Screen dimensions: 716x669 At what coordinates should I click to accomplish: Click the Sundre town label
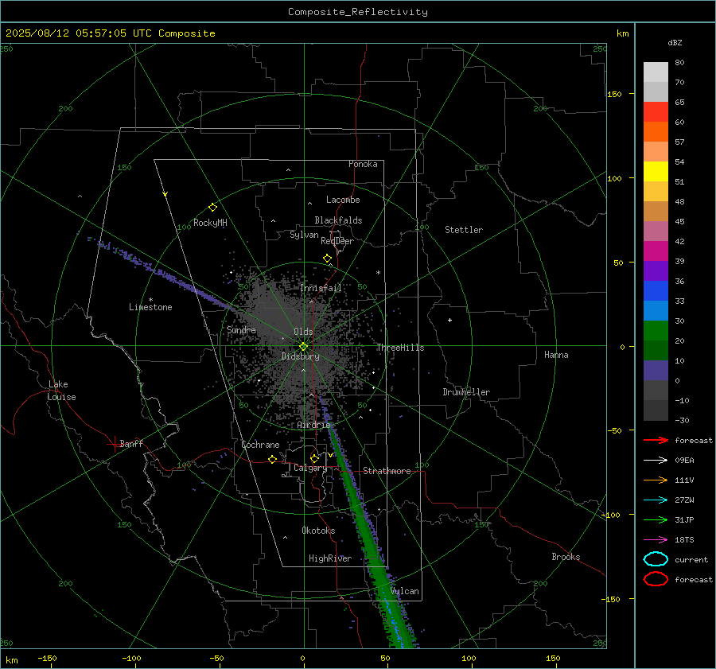click(x=241, y=330)
